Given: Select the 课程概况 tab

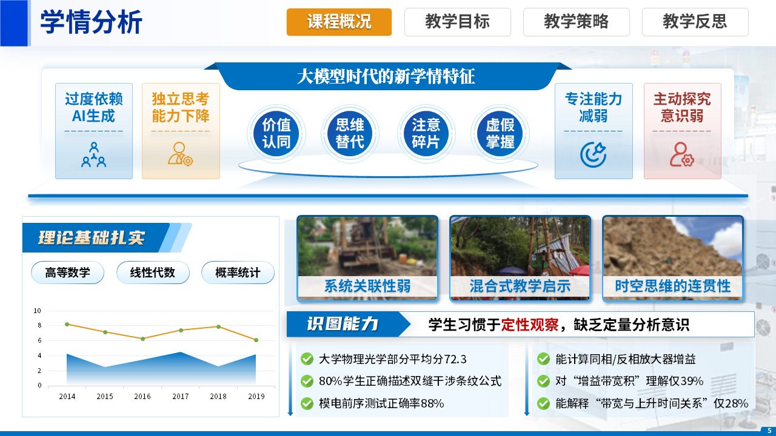Looking at the screenshot, I should coord(339,22).
